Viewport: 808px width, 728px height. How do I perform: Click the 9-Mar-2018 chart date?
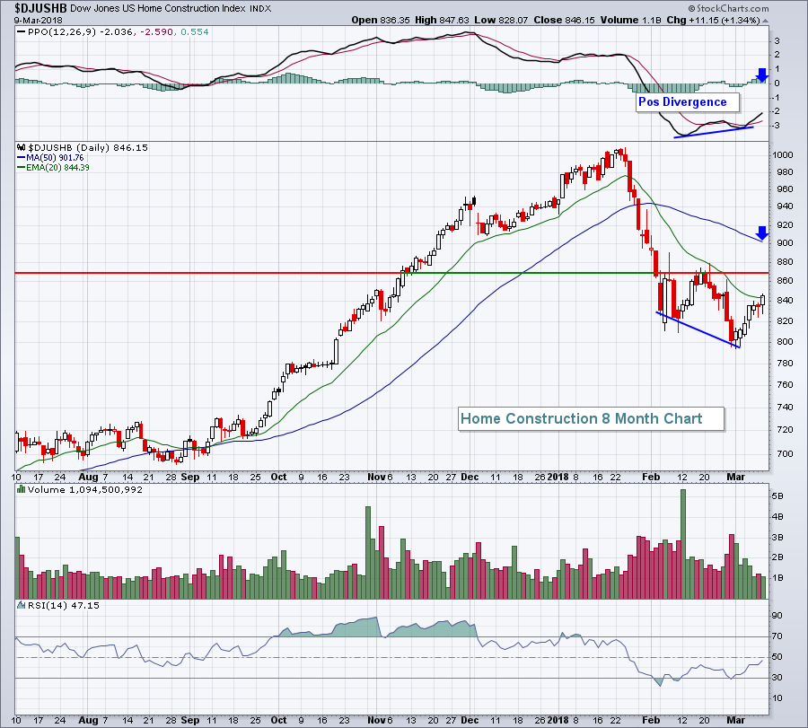tap(38, 20)
